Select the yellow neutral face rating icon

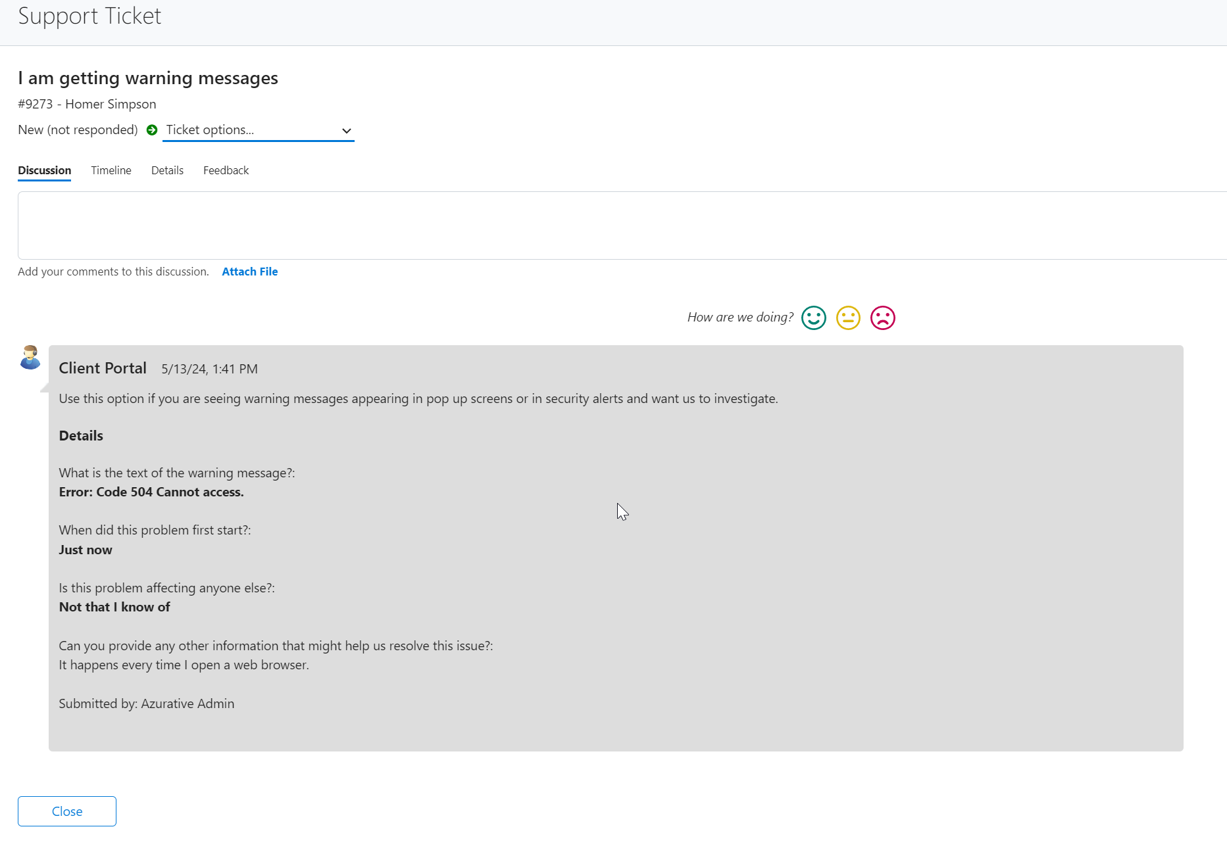coord(848,318)
